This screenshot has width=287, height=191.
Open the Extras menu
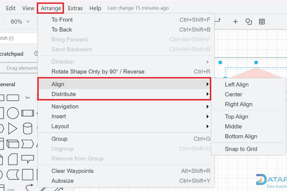click(x=75, y=8)
